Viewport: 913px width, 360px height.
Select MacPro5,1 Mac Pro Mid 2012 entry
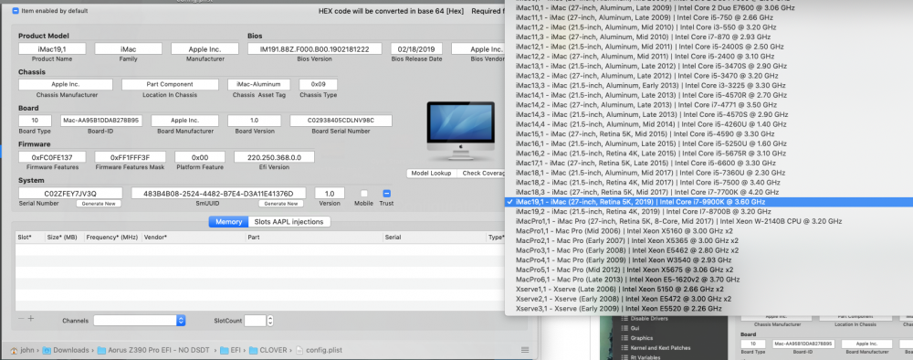[708, 270]
